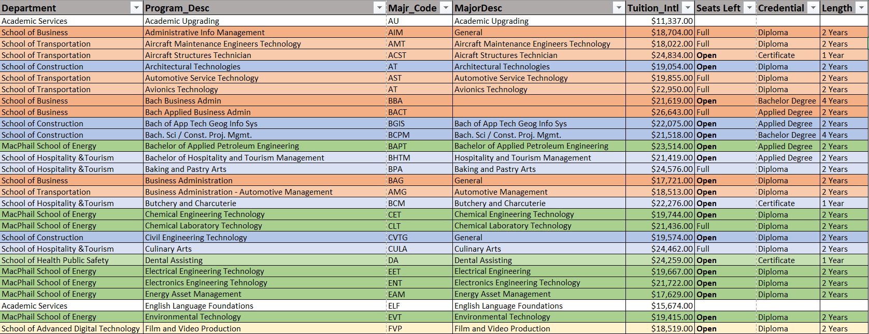Click the School of Health Public Safety cell

click(55, 260)
